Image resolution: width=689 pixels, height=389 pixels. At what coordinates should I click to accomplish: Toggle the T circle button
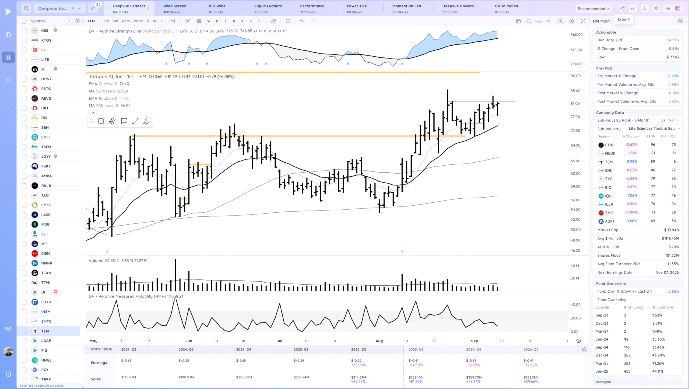pos(259,21)
